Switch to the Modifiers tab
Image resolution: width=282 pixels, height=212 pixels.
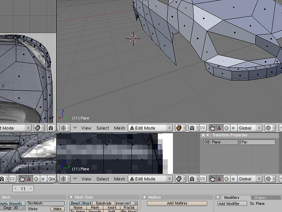point(232,198)
